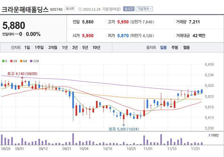The image size is (224, 157).
Task: Click the 0.00% change value
Action: 33,34
